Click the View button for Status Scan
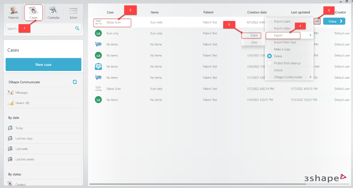 pos(334,21)
